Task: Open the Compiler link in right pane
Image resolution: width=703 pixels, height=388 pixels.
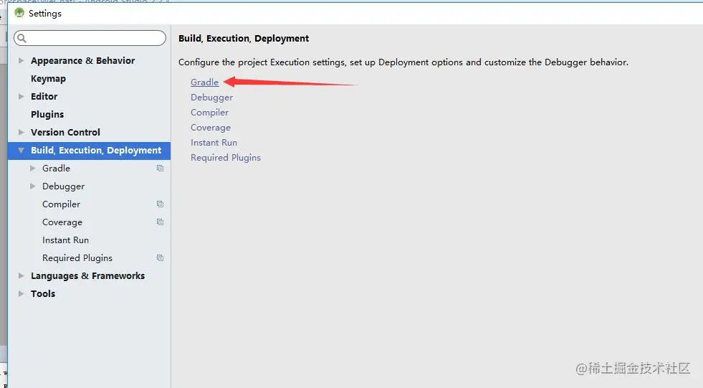Action: click(209, 113)
